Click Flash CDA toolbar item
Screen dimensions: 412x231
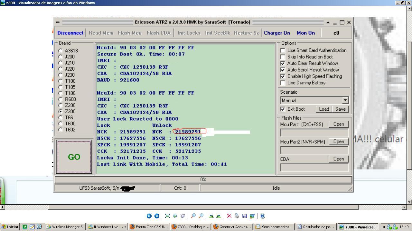(159, 33)
